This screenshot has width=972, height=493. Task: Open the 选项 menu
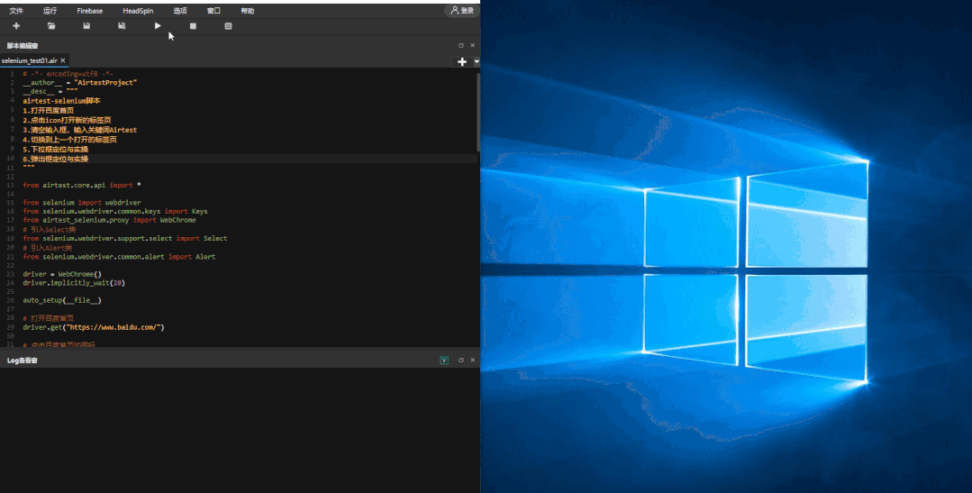[180, 11]
